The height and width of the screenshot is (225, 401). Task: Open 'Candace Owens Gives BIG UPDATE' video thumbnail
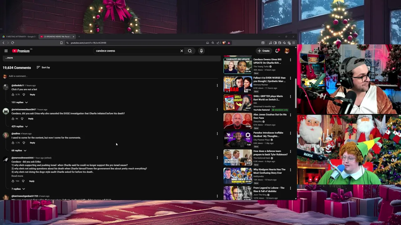[237, 65]
